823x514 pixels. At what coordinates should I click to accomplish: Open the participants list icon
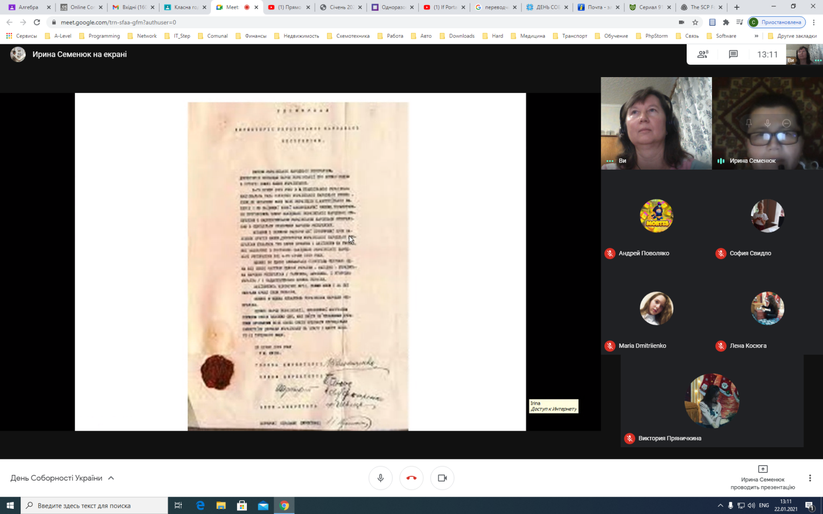703,54
